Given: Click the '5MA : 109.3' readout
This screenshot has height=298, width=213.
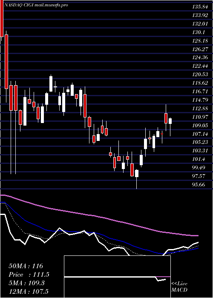Looking at the screenshot, I should tap(26, 283).
